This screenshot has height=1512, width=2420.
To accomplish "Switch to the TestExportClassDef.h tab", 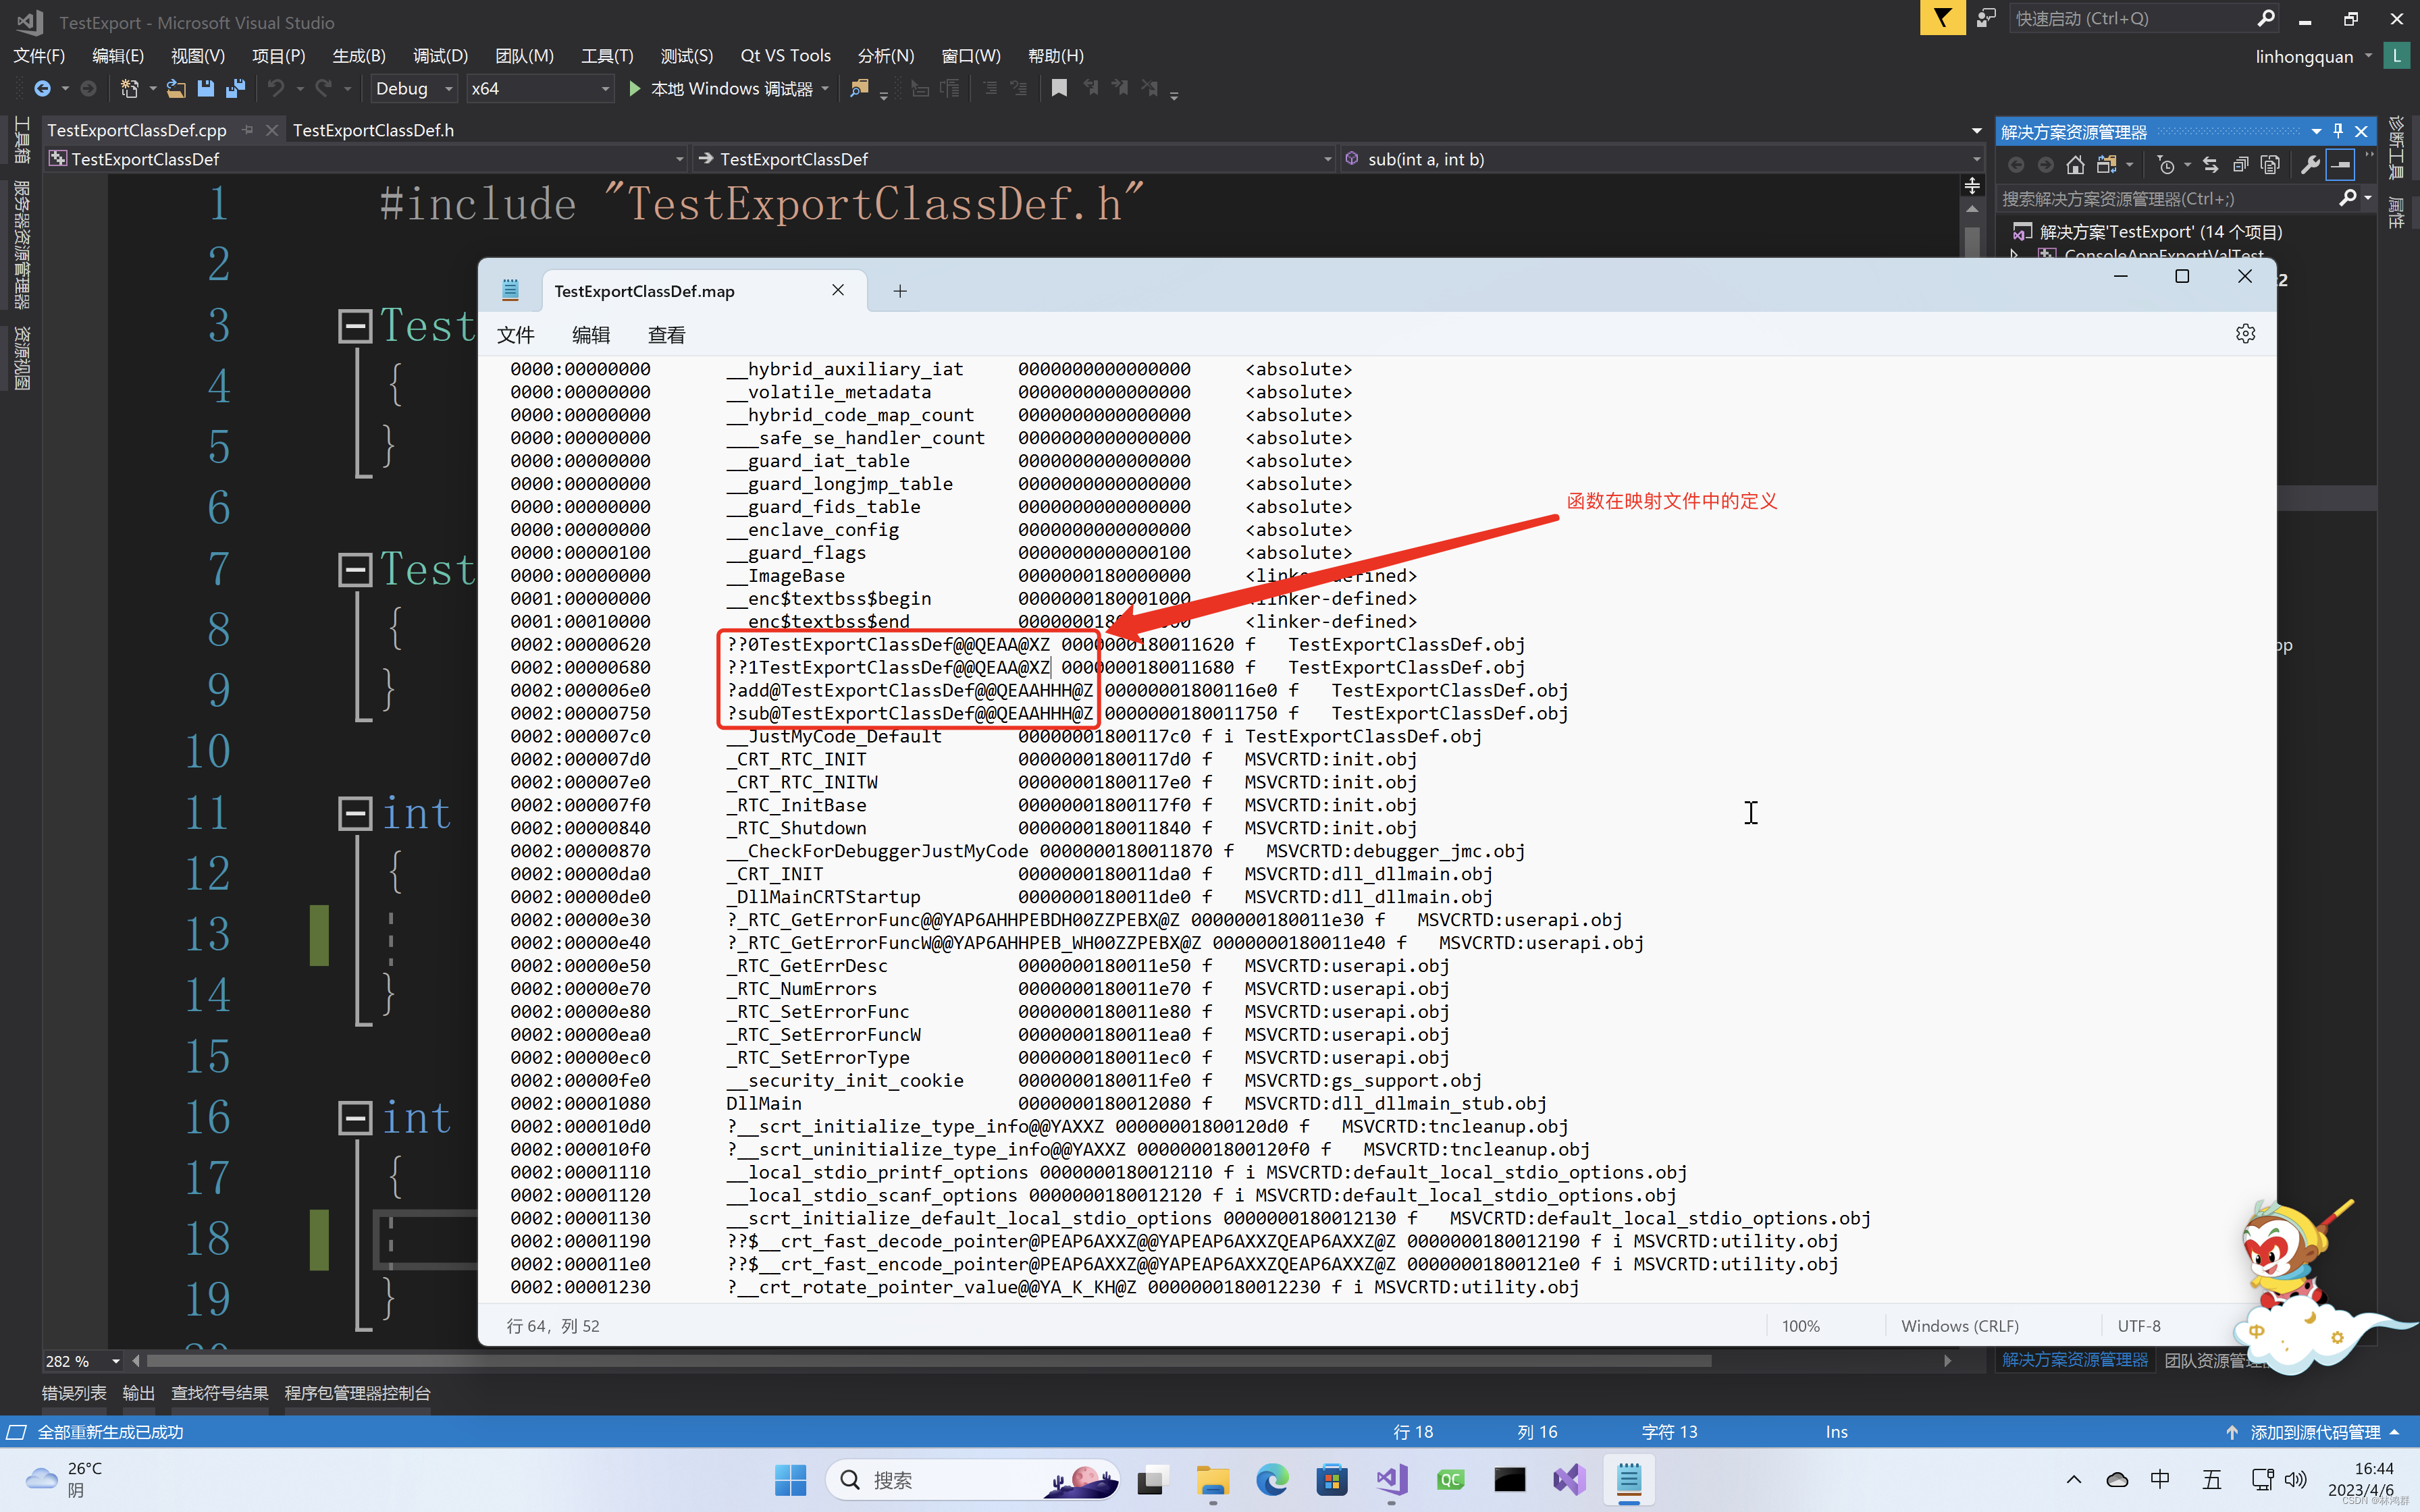I will (374, 130).
